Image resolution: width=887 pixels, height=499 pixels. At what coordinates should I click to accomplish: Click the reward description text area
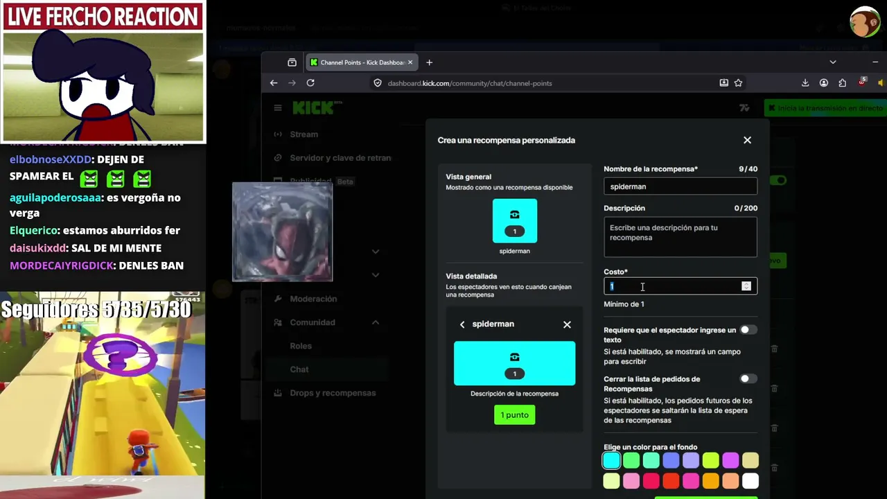tap(680, 237)
